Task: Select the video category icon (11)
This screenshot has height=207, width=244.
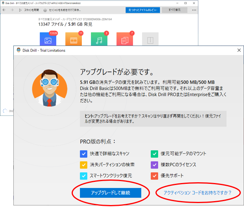Action: (74, 39)
